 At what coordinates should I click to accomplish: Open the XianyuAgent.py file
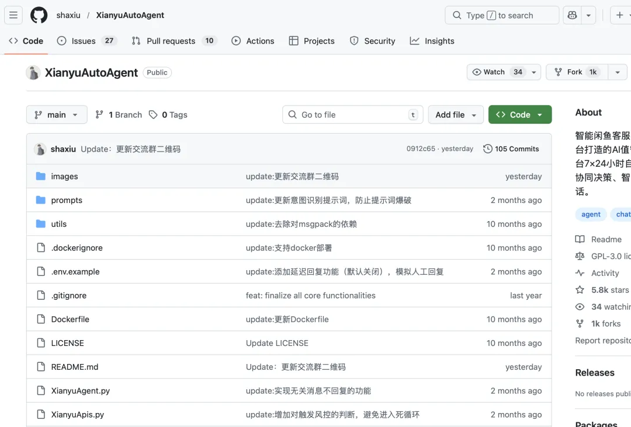coord(80,391)
